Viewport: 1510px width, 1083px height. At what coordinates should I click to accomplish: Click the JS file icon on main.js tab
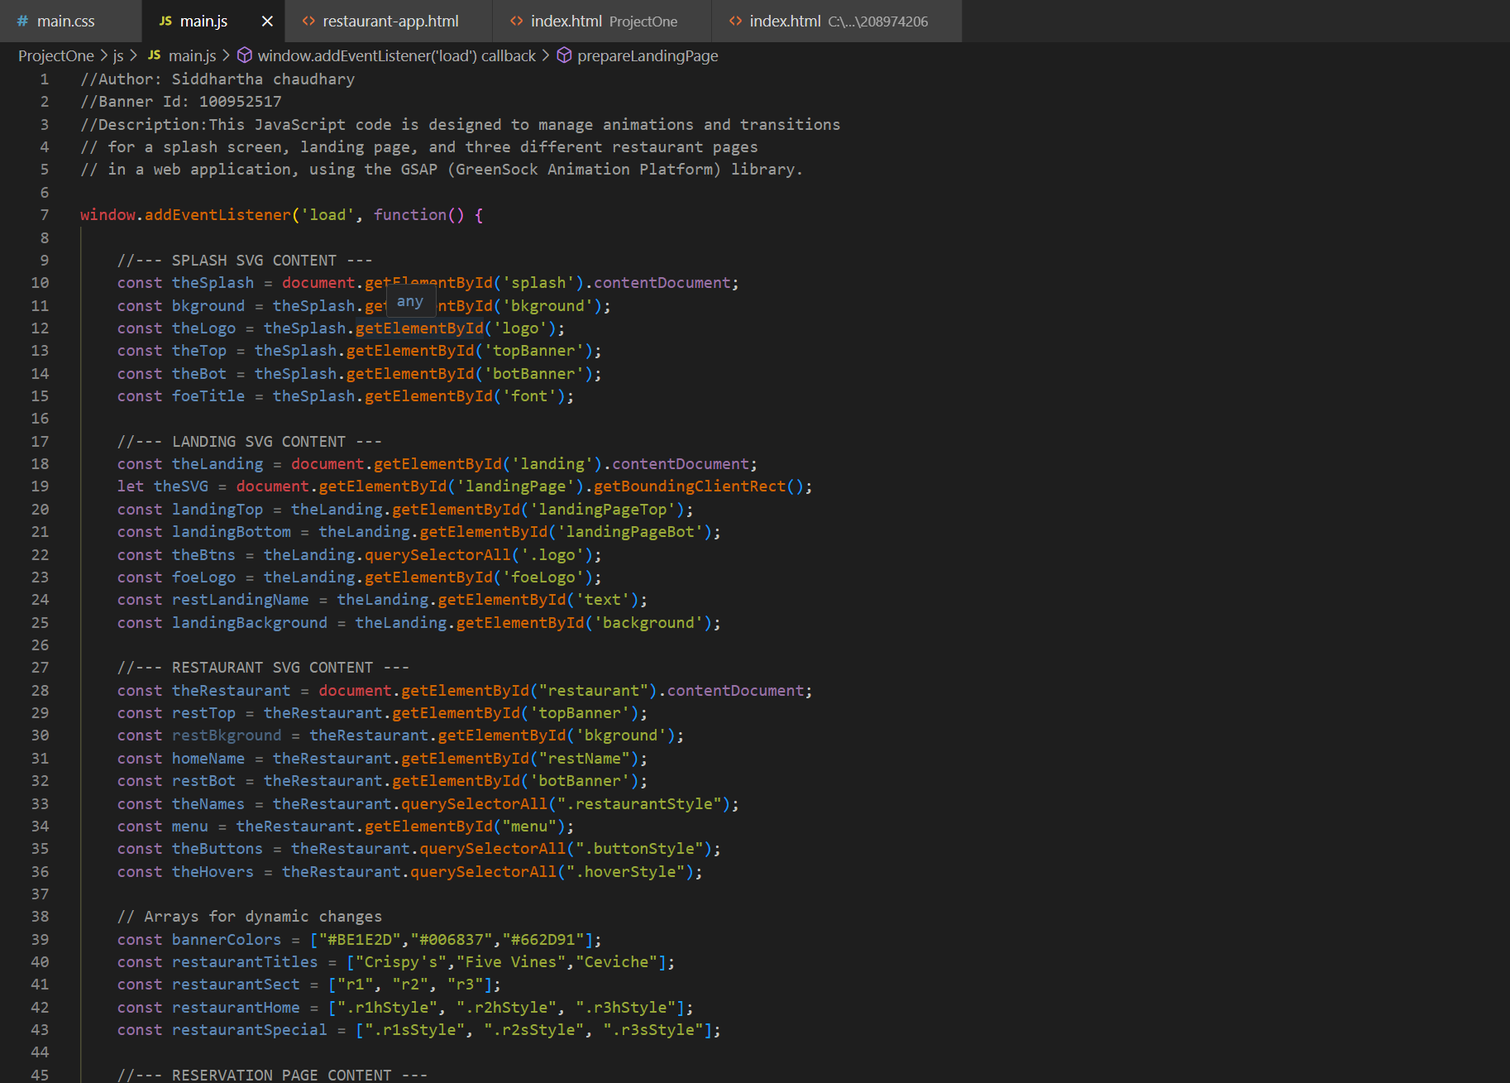point(165,22)
